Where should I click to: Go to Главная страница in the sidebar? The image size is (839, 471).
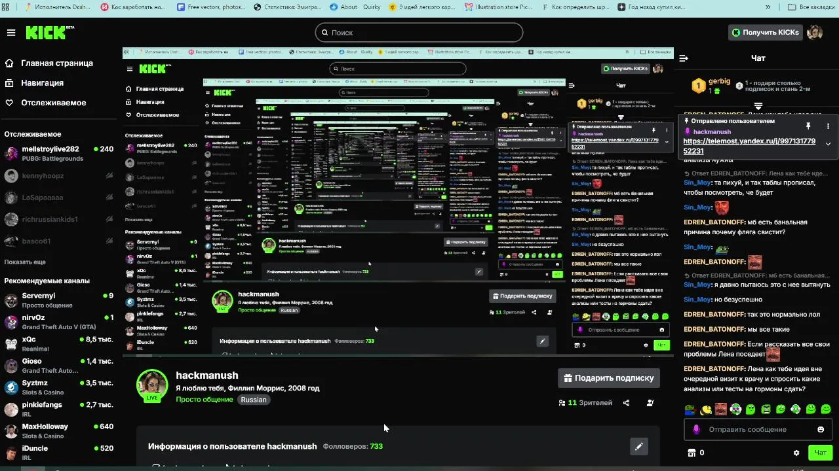coord(49,63)
